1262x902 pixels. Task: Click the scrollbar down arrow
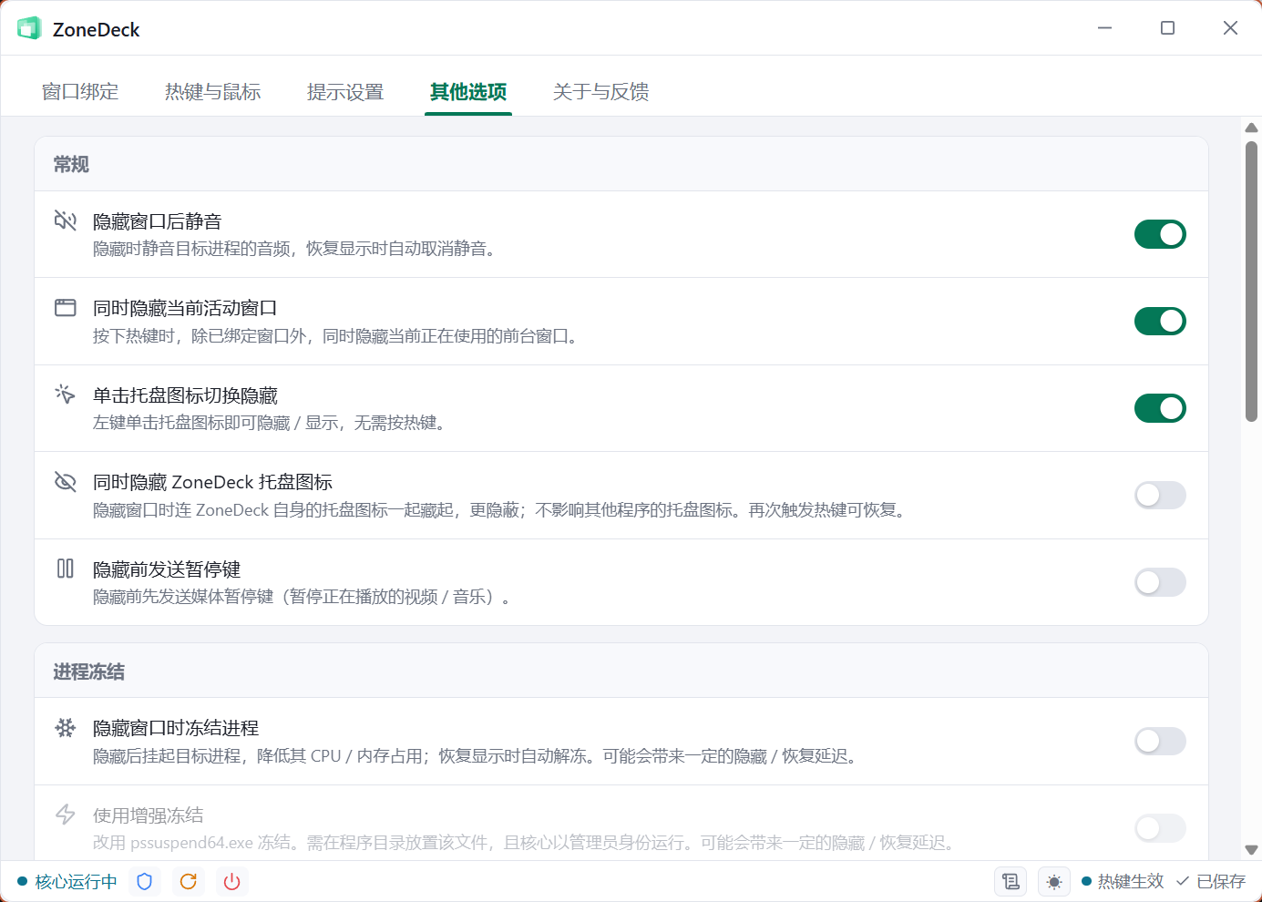pos(1252,849)
